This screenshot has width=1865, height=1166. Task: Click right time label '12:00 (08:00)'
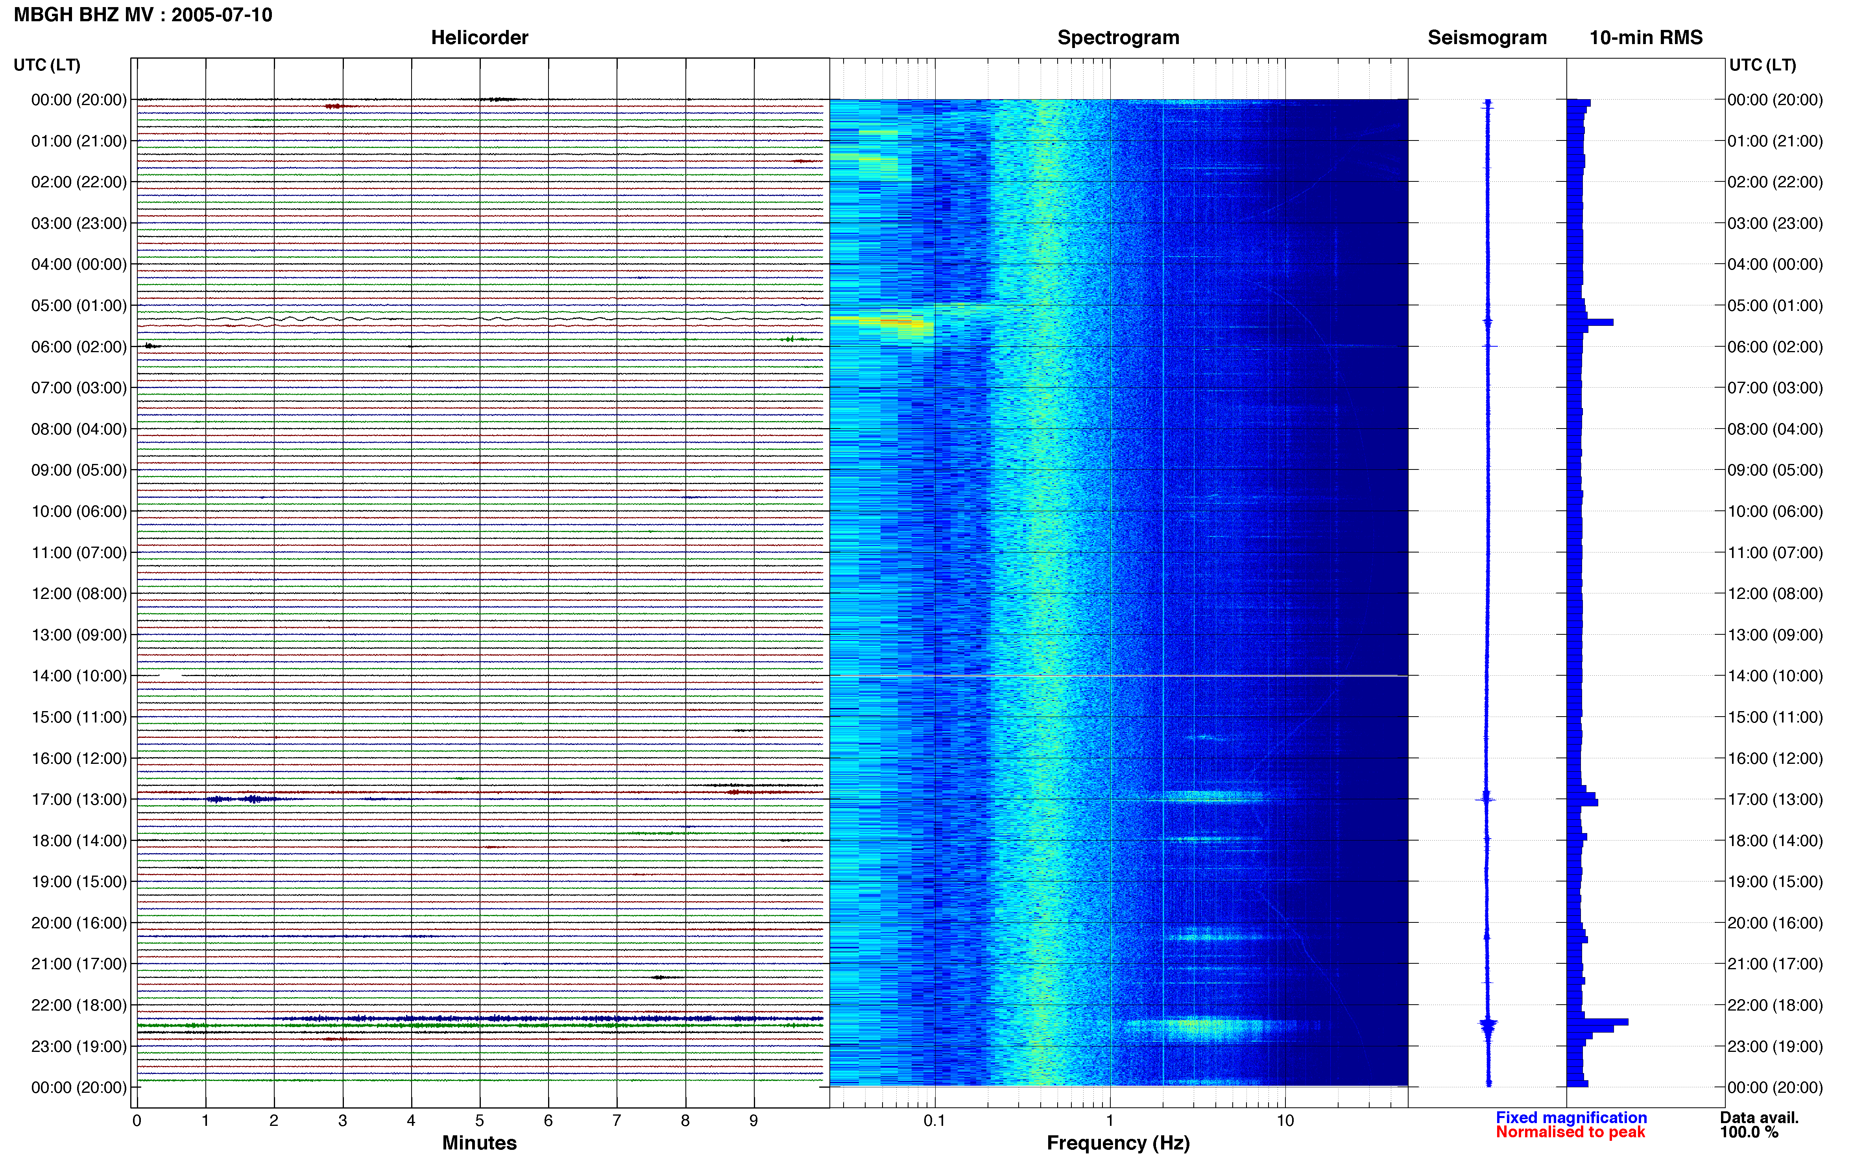click(1775, 593)
